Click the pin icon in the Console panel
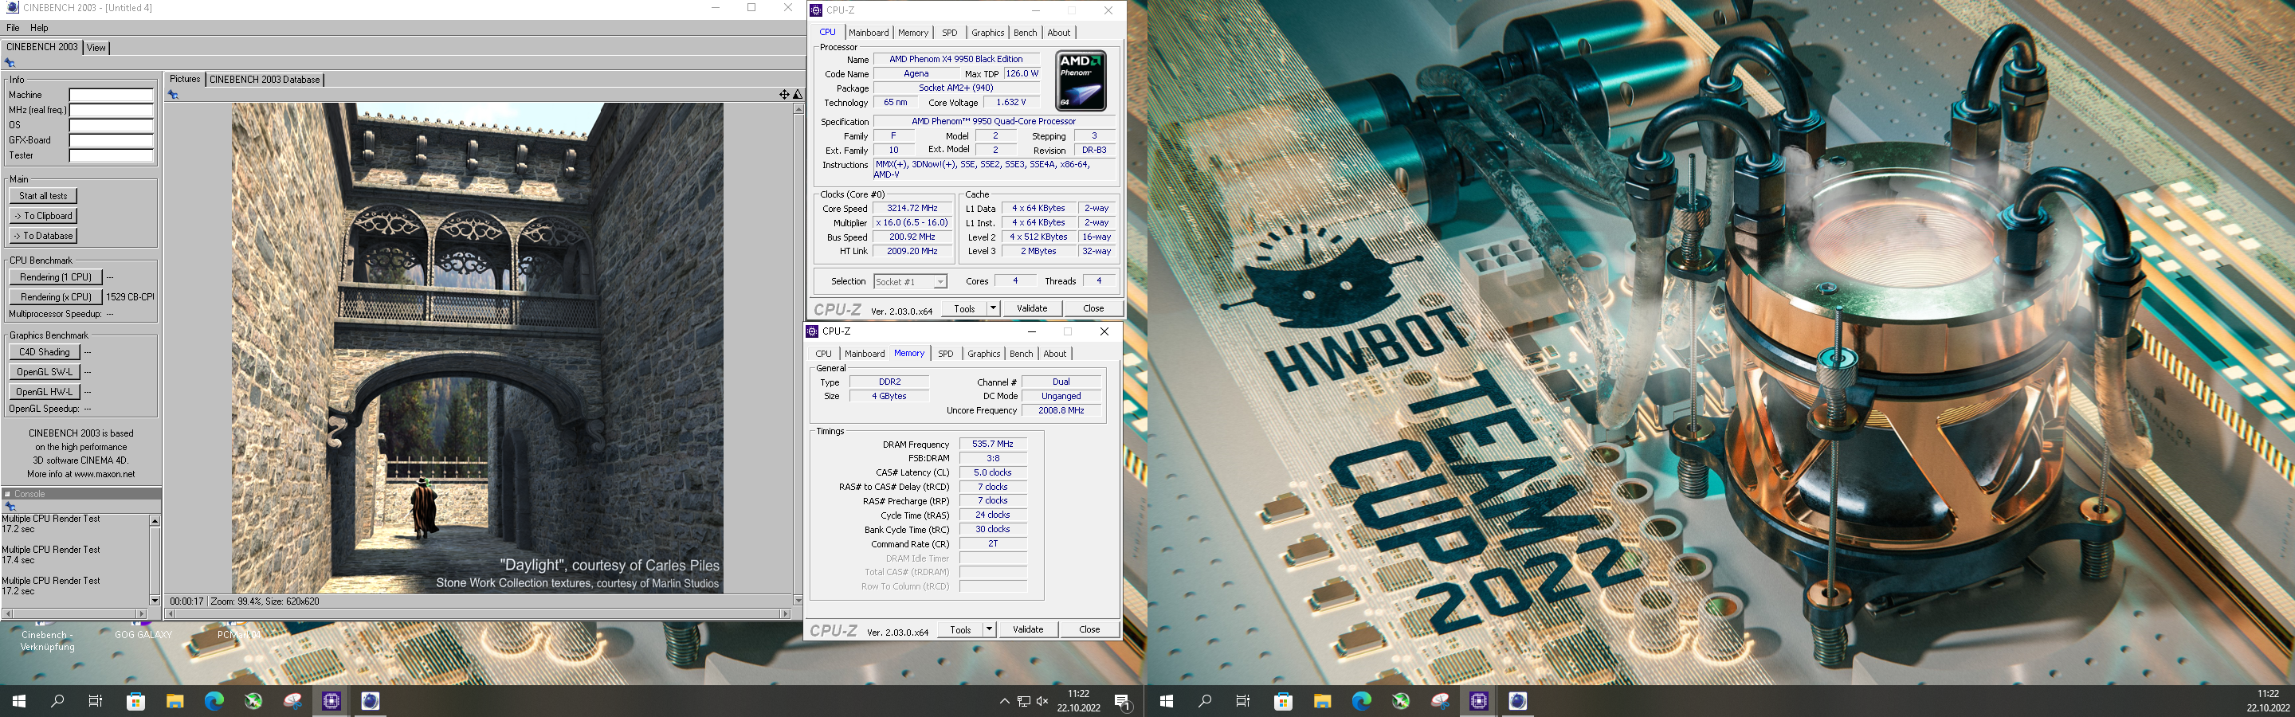 (10, 507)
